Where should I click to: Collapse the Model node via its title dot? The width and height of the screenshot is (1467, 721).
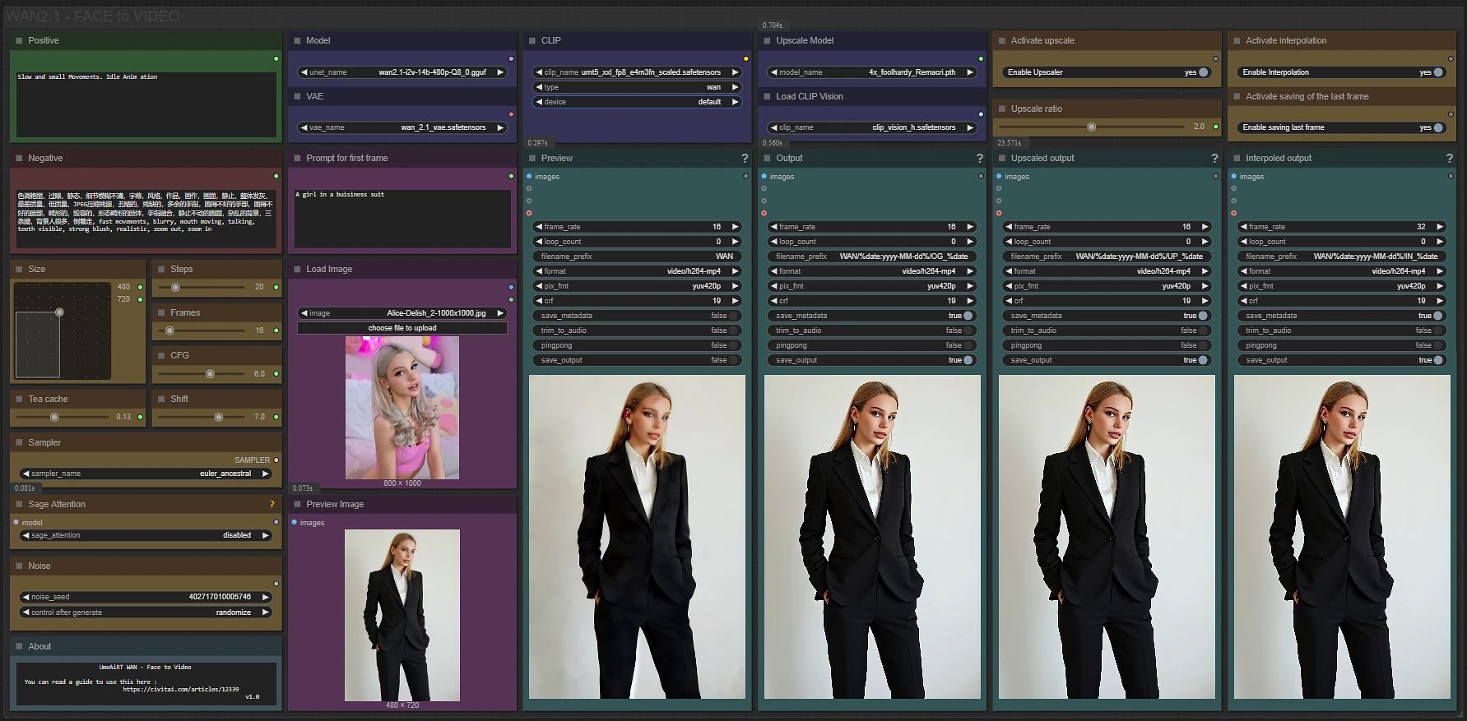(298, 40)
